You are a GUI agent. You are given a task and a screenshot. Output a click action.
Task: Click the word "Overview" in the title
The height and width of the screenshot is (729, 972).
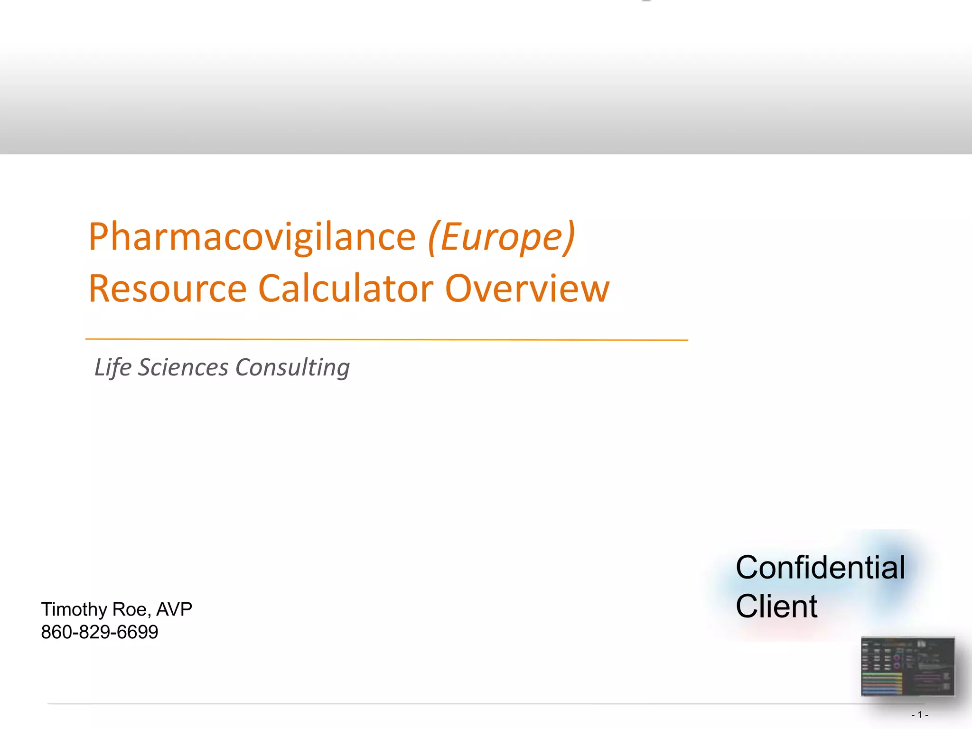(x=527, y=288)
